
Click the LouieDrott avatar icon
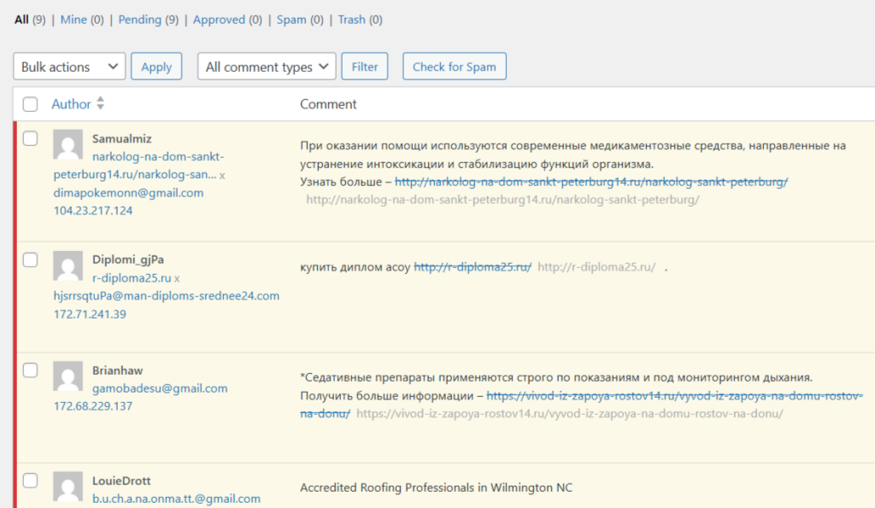coord(68,487)
